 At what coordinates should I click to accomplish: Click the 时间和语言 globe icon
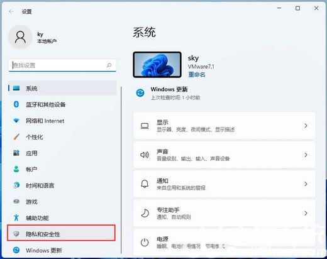16,185
